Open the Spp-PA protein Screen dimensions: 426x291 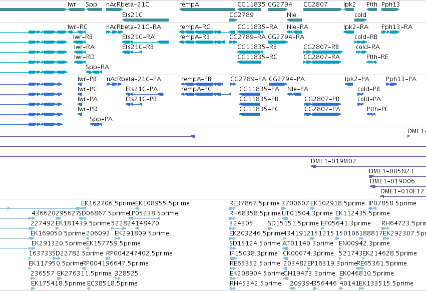coord(96,124)
